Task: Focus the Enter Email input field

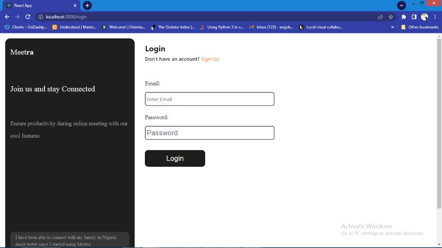Action: (210, 99)
